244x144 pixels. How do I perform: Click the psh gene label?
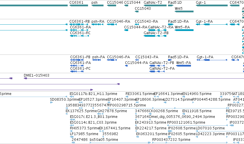pos(94,3)
